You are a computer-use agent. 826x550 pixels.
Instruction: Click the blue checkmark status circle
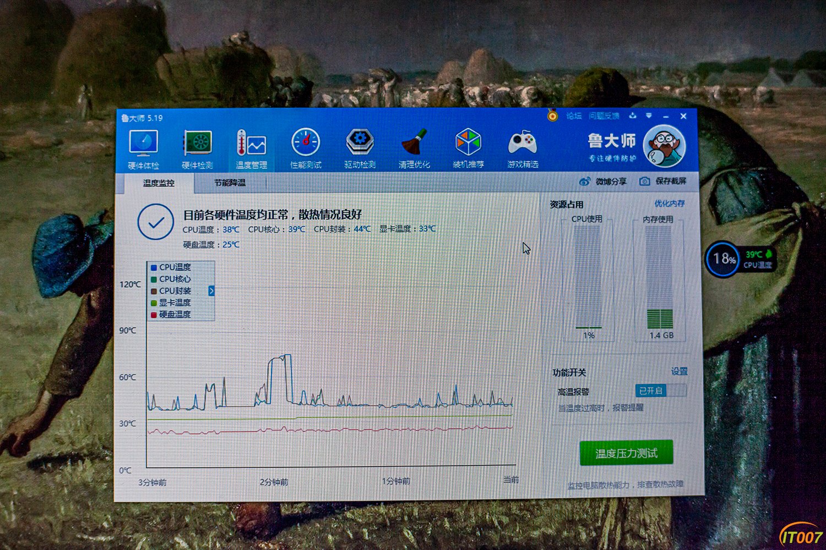click(x=156, y=222)
